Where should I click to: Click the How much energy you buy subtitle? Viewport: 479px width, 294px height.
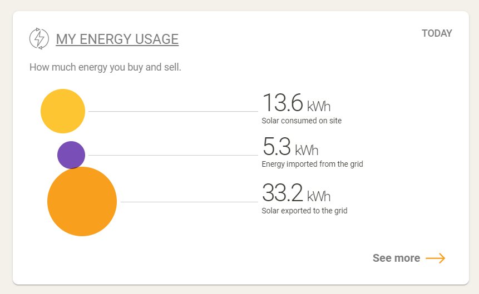click(x=106, y=68)
